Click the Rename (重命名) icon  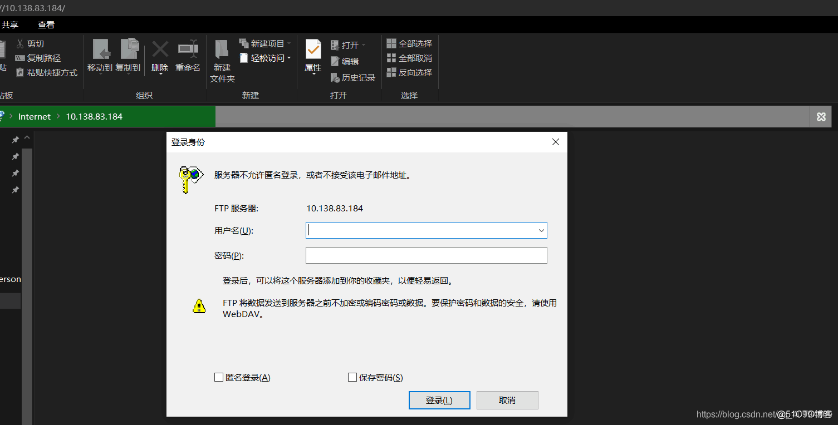pos(188,49)
